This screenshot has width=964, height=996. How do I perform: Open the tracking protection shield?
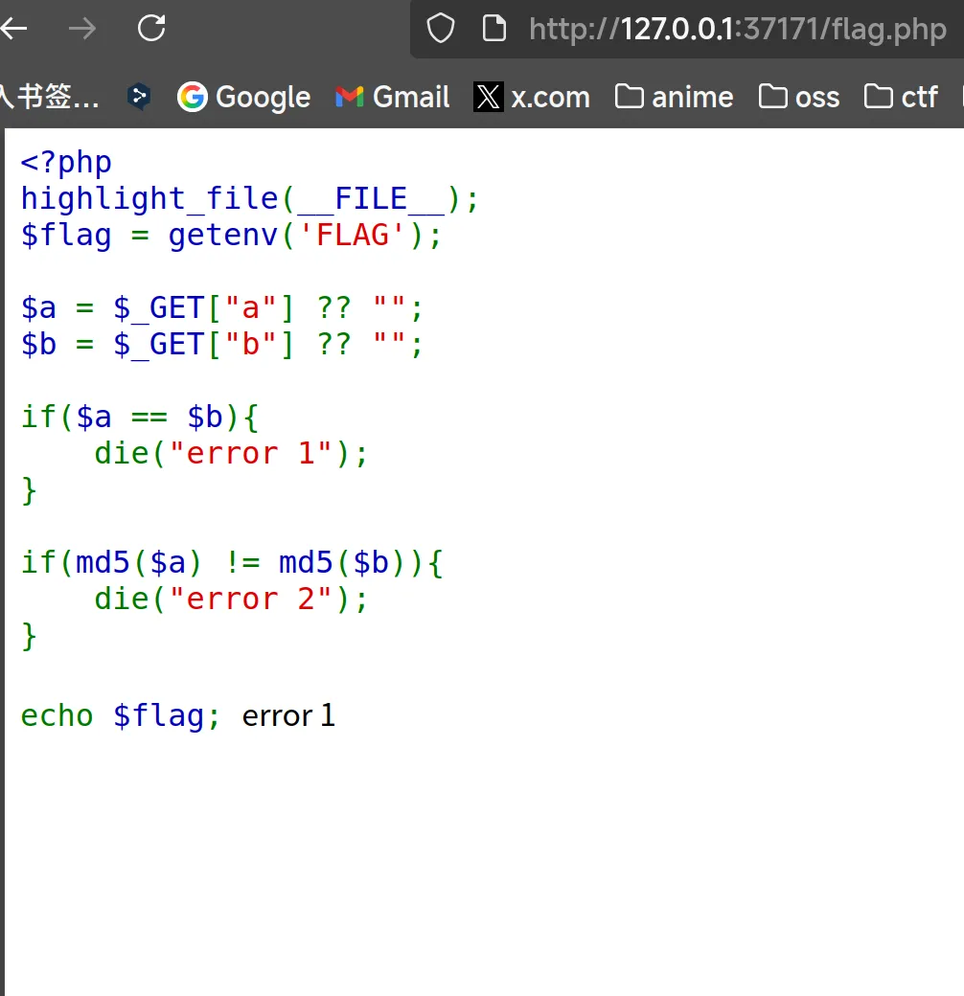[x=440, y=29]
